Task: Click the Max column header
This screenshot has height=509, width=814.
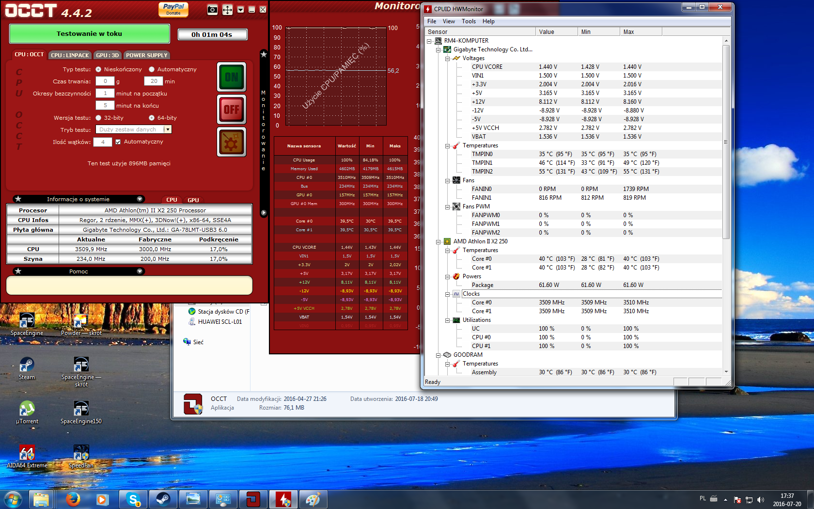Action: click(641, 32)
